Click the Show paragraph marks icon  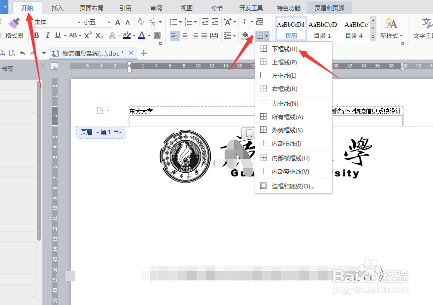(245, 22)
